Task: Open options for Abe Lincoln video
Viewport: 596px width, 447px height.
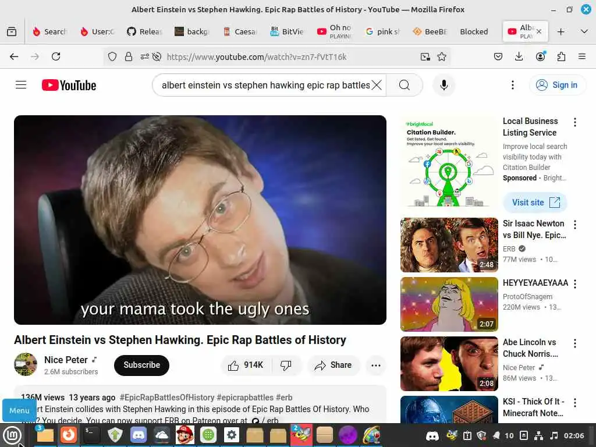Action: (574, 343)
